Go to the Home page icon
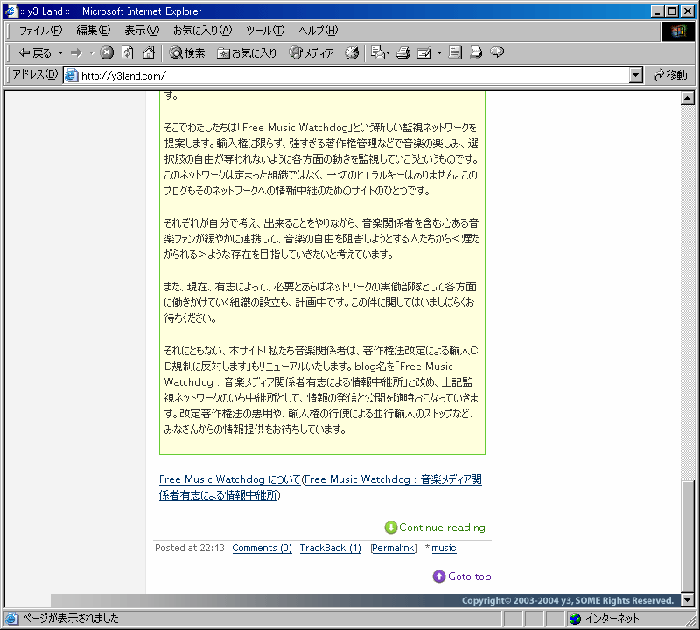Image resolution: width=700 pixels, height=630 pixels. (149, 53)
